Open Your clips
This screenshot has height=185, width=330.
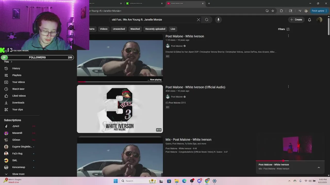click(x=18, y=109)
